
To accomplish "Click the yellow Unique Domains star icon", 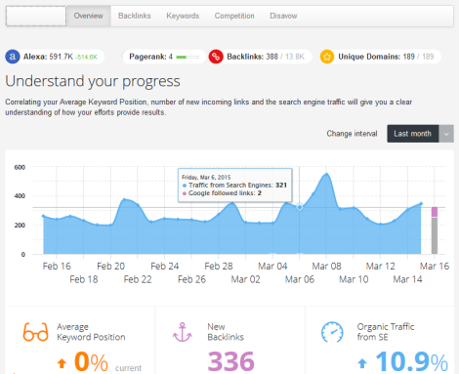I will tap(327, 57).
